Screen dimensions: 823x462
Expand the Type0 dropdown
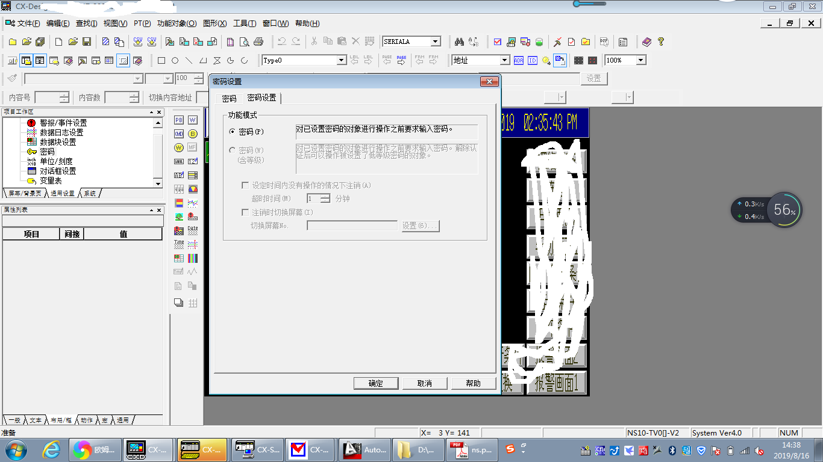tap(341, 60)
